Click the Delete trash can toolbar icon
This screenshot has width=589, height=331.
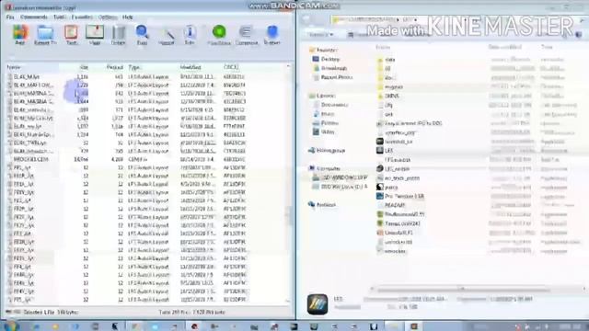[x=119, y=35]
